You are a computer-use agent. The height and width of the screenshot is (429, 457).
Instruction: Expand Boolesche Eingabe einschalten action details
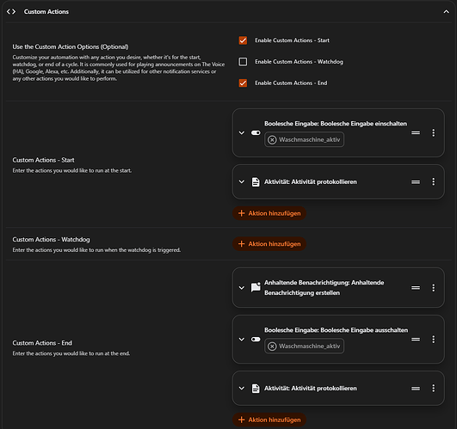point(242,132)
